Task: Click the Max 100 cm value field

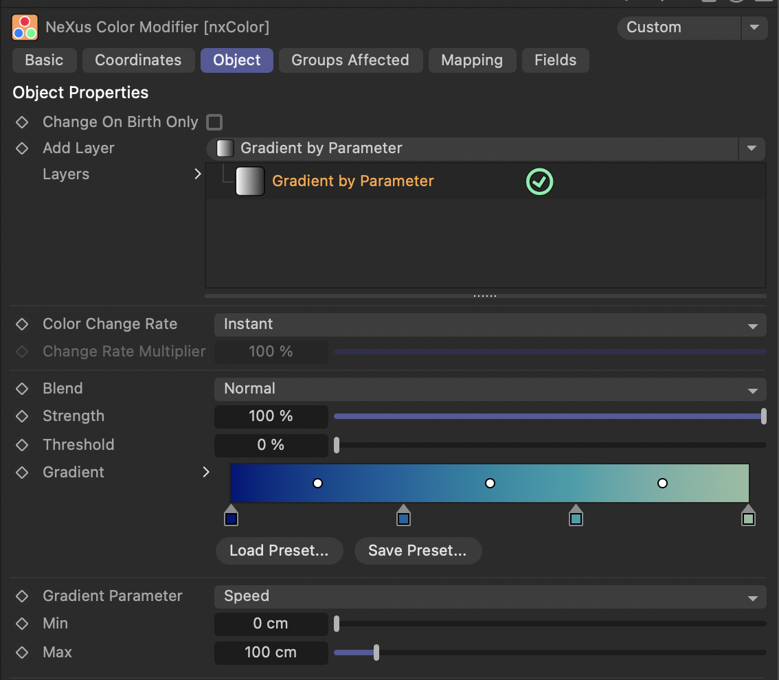Action: (x=271, y=653)
